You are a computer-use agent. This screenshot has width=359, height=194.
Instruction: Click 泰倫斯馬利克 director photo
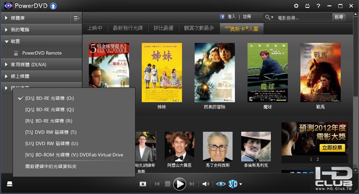pyautogui.click(x=256, y=146)
